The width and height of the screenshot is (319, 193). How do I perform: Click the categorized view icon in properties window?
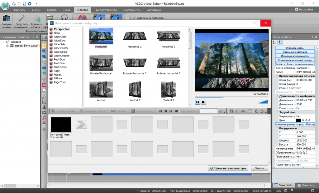coord(274,42)
